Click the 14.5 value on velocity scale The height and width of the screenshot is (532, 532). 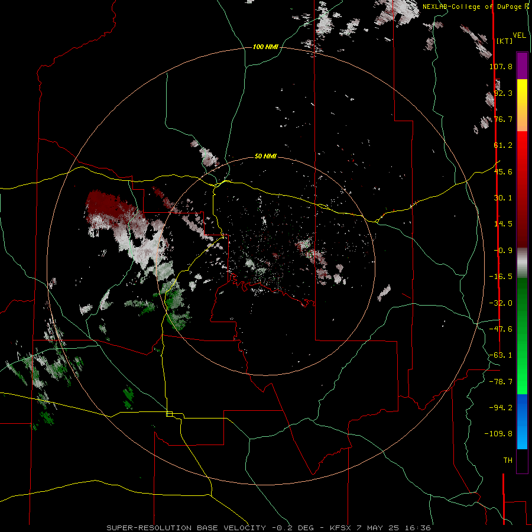(503, 224)
